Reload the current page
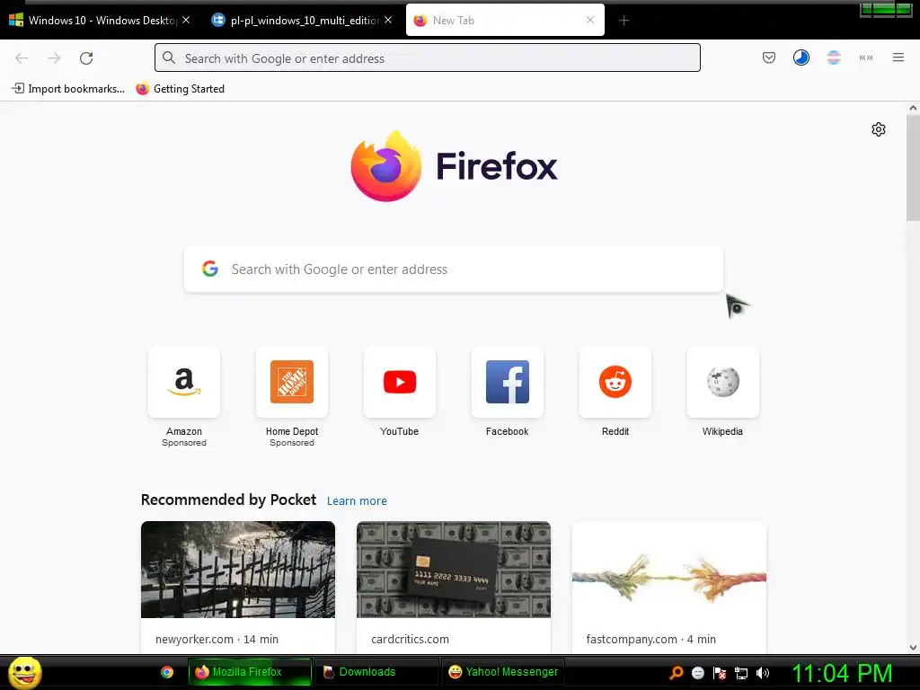 point(86,58)
